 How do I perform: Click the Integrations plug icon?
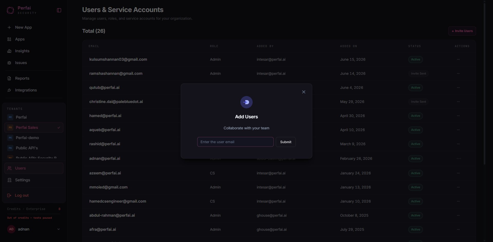[x=9, y=90]
